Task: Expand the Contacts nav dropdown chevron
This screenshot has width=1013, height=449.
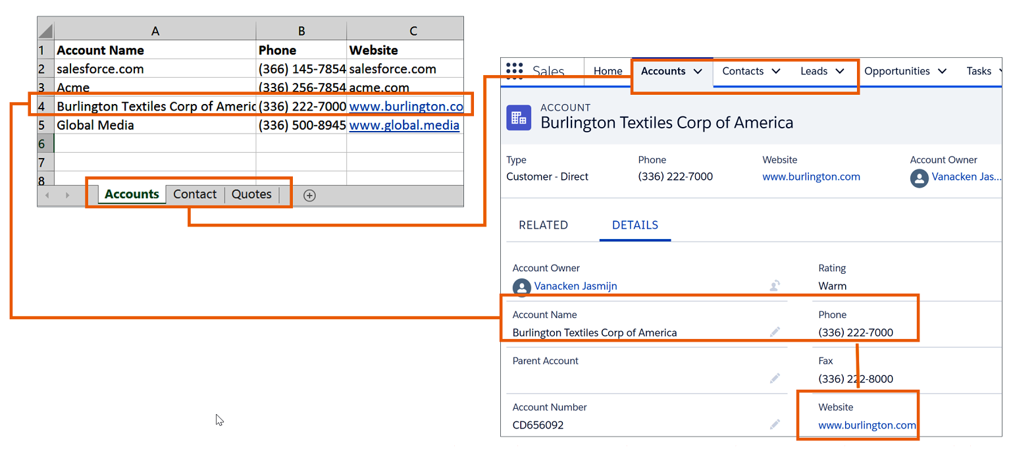Action: tap(775, 71)
